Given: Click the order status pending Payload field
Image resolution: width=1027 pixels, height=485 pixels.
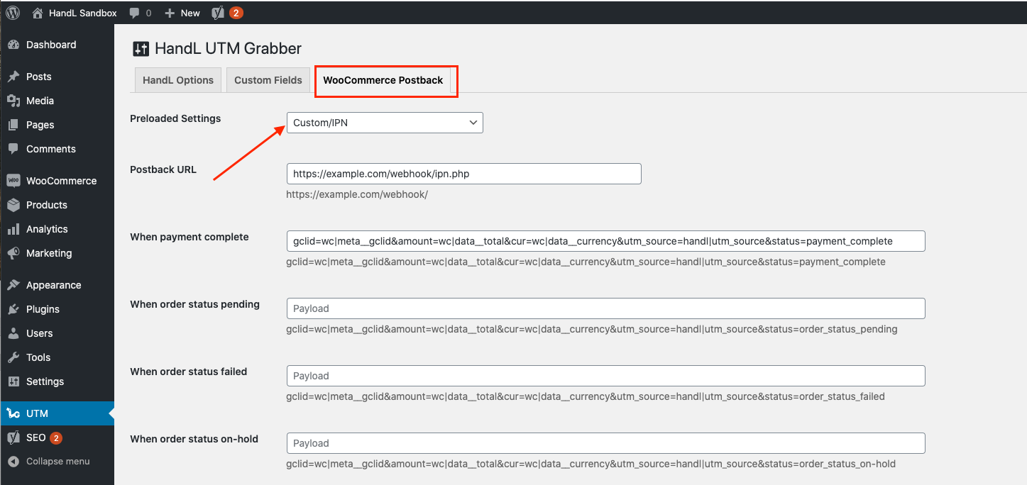Looking at the screenshot, I should (605, 308).
